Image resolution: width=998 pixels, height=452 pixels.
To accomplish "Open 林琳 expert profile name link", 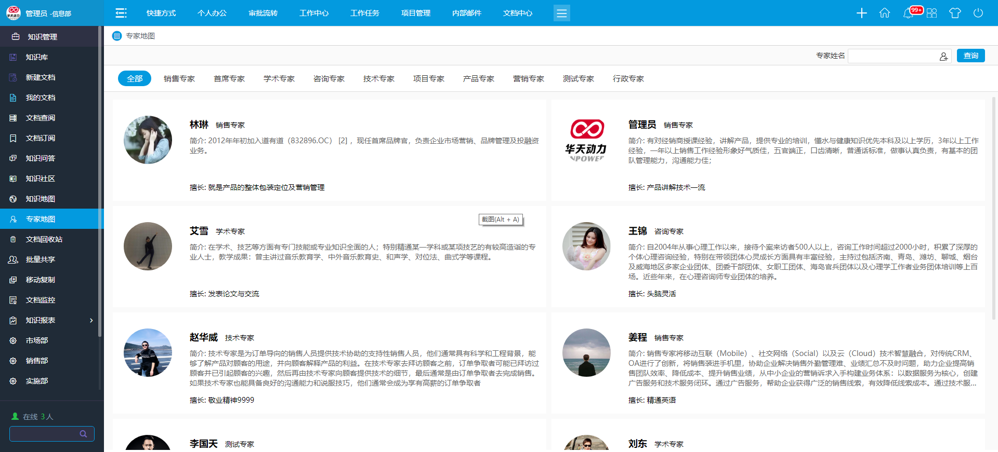I will (x=199, y=125).
